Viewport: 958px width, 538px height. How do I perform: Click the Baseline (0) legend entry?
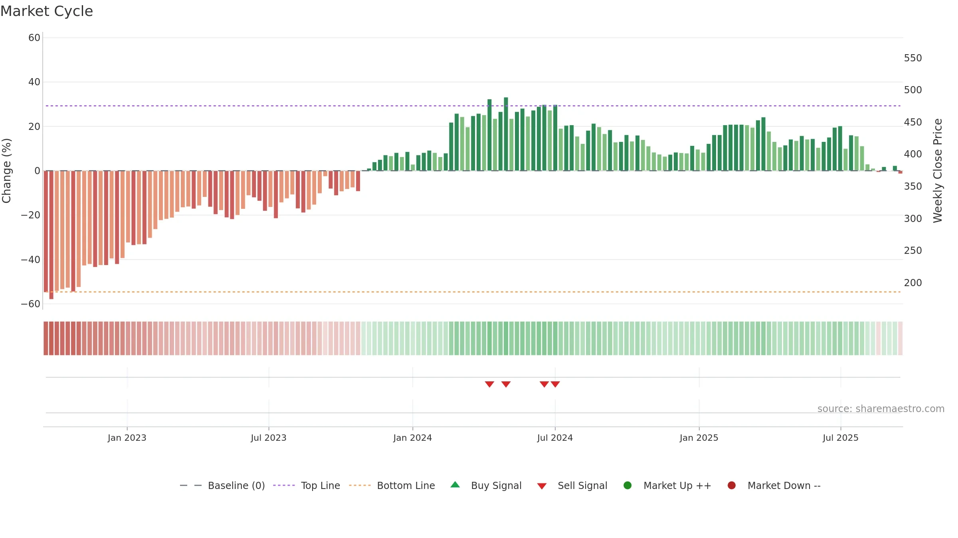coord(222,485)
